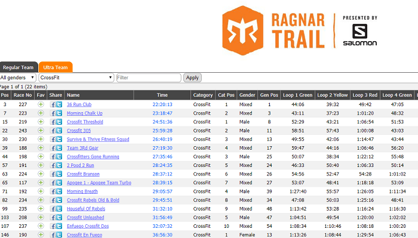
Task: Favorite the Crossfit Threshold team
Action: pyautogui.click(x=41, y=122)
